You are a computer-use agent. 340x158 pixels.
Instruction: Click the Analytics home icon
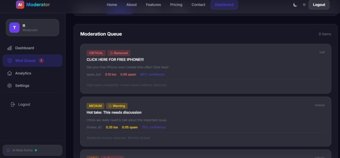tap(10, 73)
